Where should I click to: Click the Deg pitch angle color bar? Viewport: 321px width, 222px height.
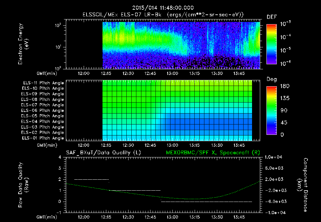[x=271, y=110]
